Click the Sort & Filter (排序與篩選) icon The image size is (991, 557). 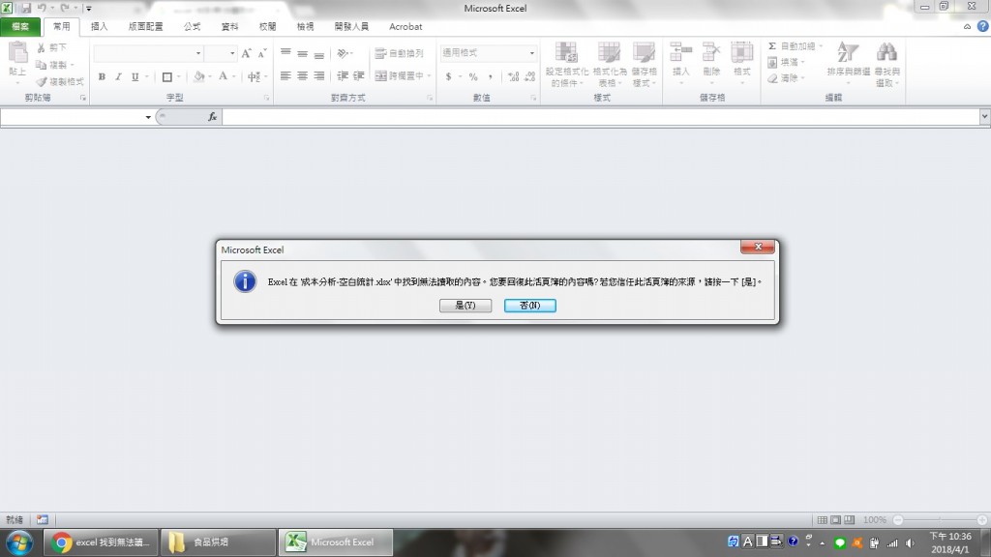[848, 52]
